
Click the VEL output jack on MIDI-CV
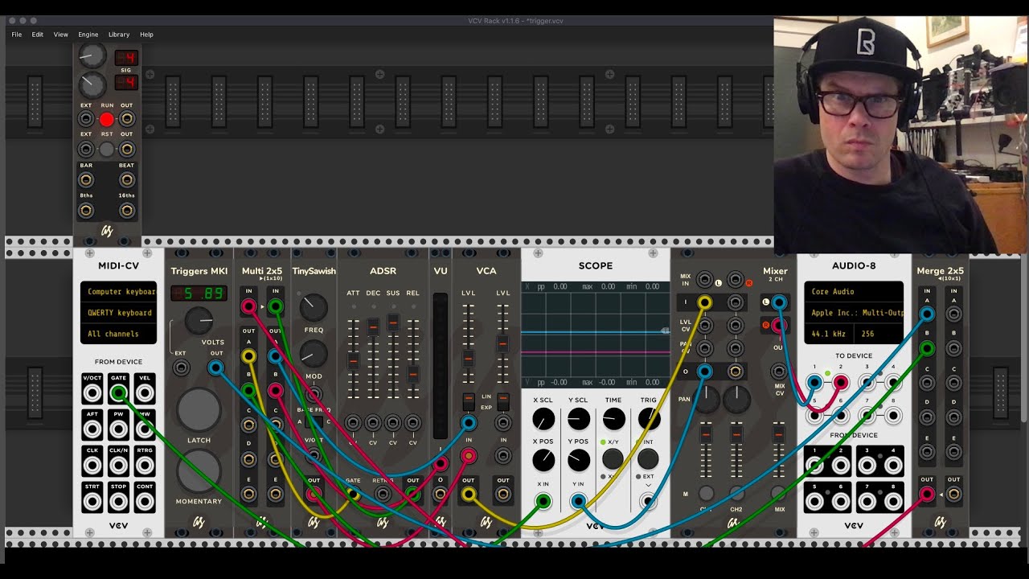(x=145, y=393)
